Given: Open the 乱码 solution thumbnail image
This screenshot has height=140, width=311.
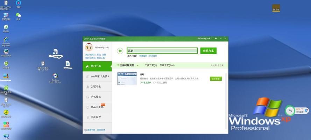Looking at the screenshot, I should (x=127, y=79).
